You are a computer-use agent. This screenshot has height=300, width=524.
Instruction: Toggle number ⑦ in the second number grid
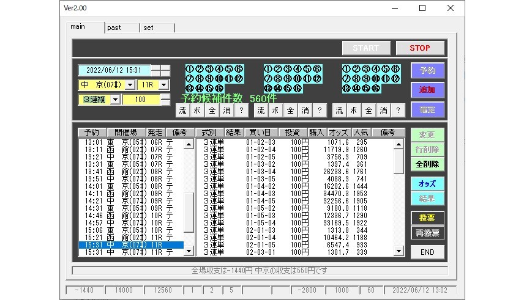click(268, 79)
